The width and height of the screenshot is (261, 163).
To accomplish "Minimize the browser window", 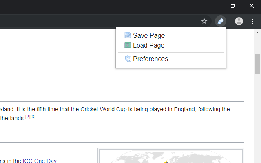I will [214, 6].
